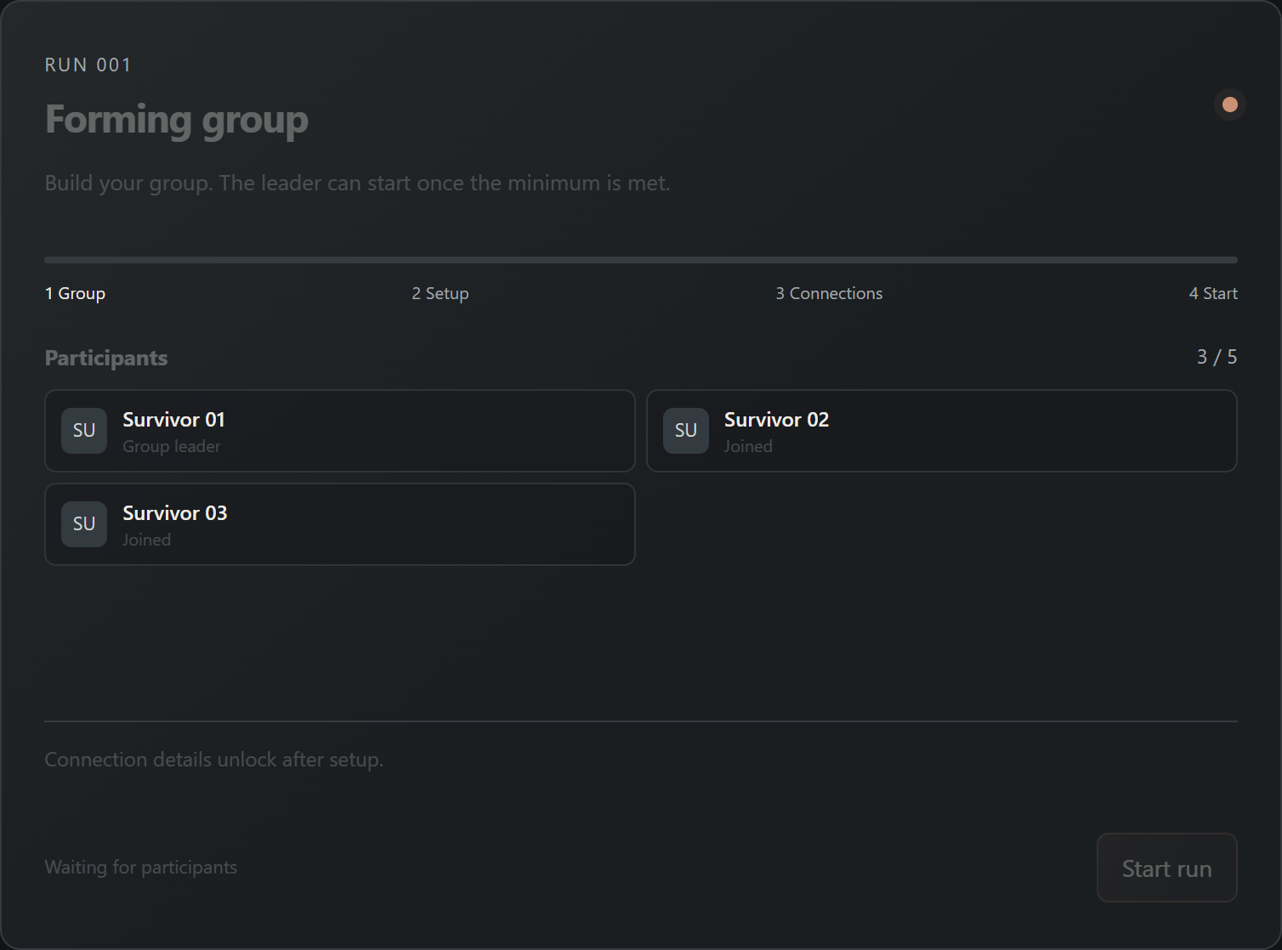
Task: Click Survivor 01's SU avatar
Action: 84,431
